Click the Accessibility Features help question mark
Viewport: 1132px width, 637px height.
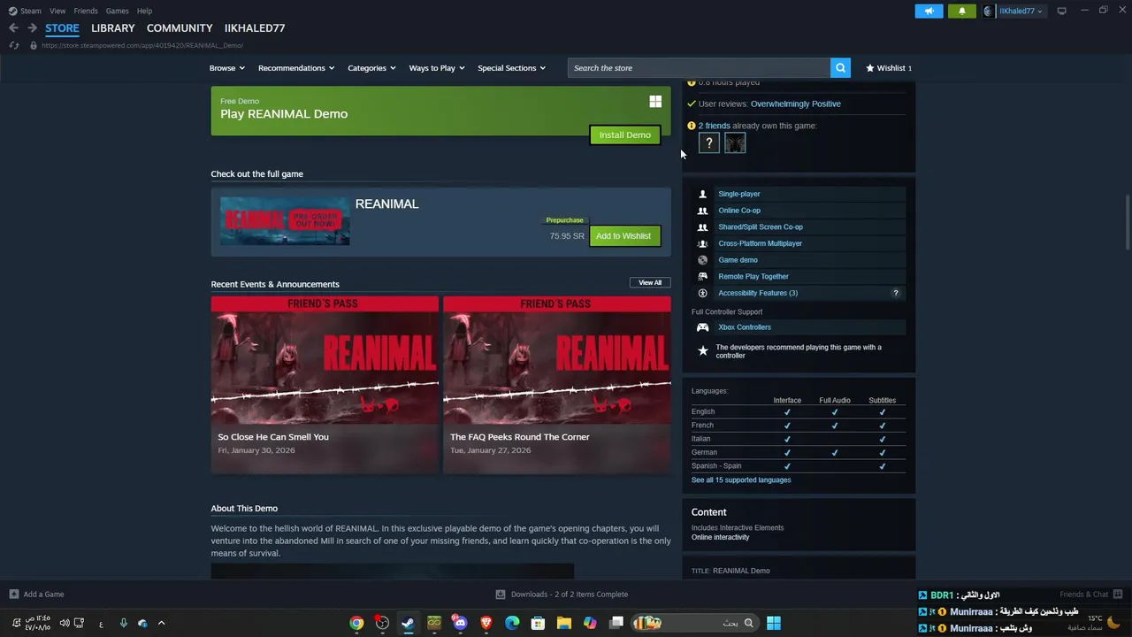[895, 293]
